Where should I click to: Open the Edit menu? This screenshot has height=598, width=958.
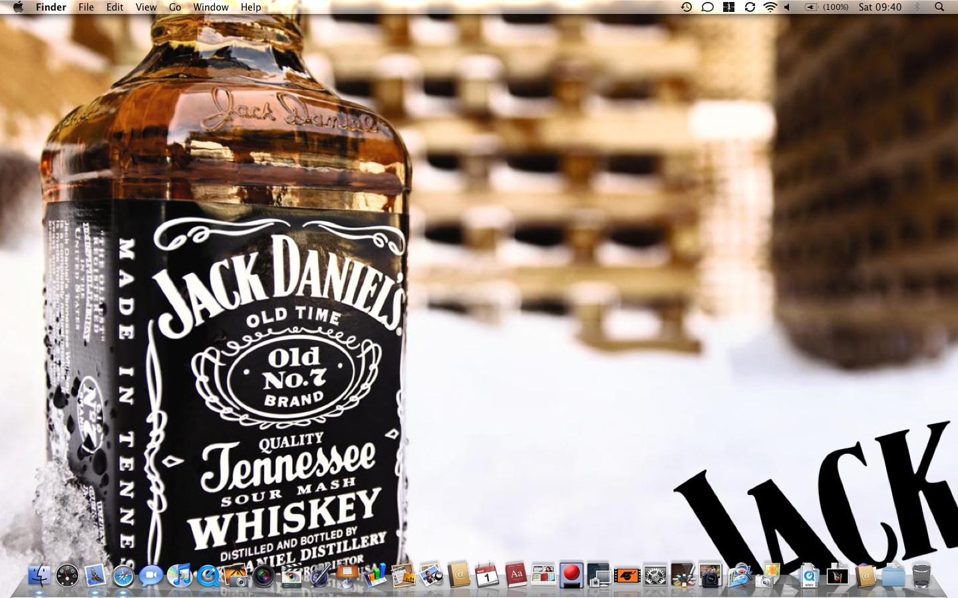(115, 7)
